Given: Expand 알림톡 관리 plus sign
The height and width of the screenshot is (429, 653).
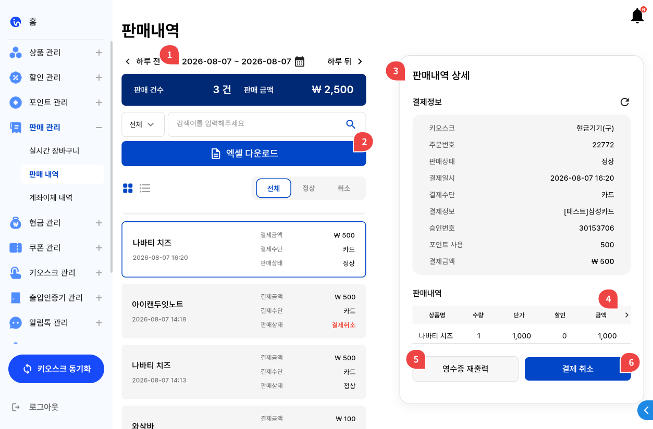Looking at the screenshot, I should tap(99, 323).
